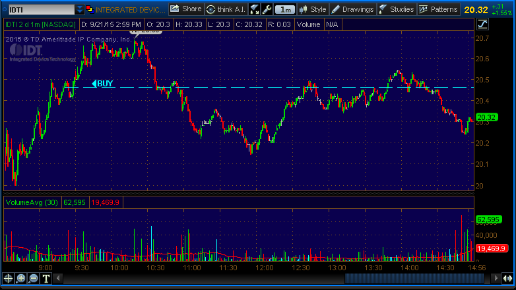Open the 1m timeframe selector
Image resolution: width=516 pixels, height=290 pixels.
pos(284,9)
